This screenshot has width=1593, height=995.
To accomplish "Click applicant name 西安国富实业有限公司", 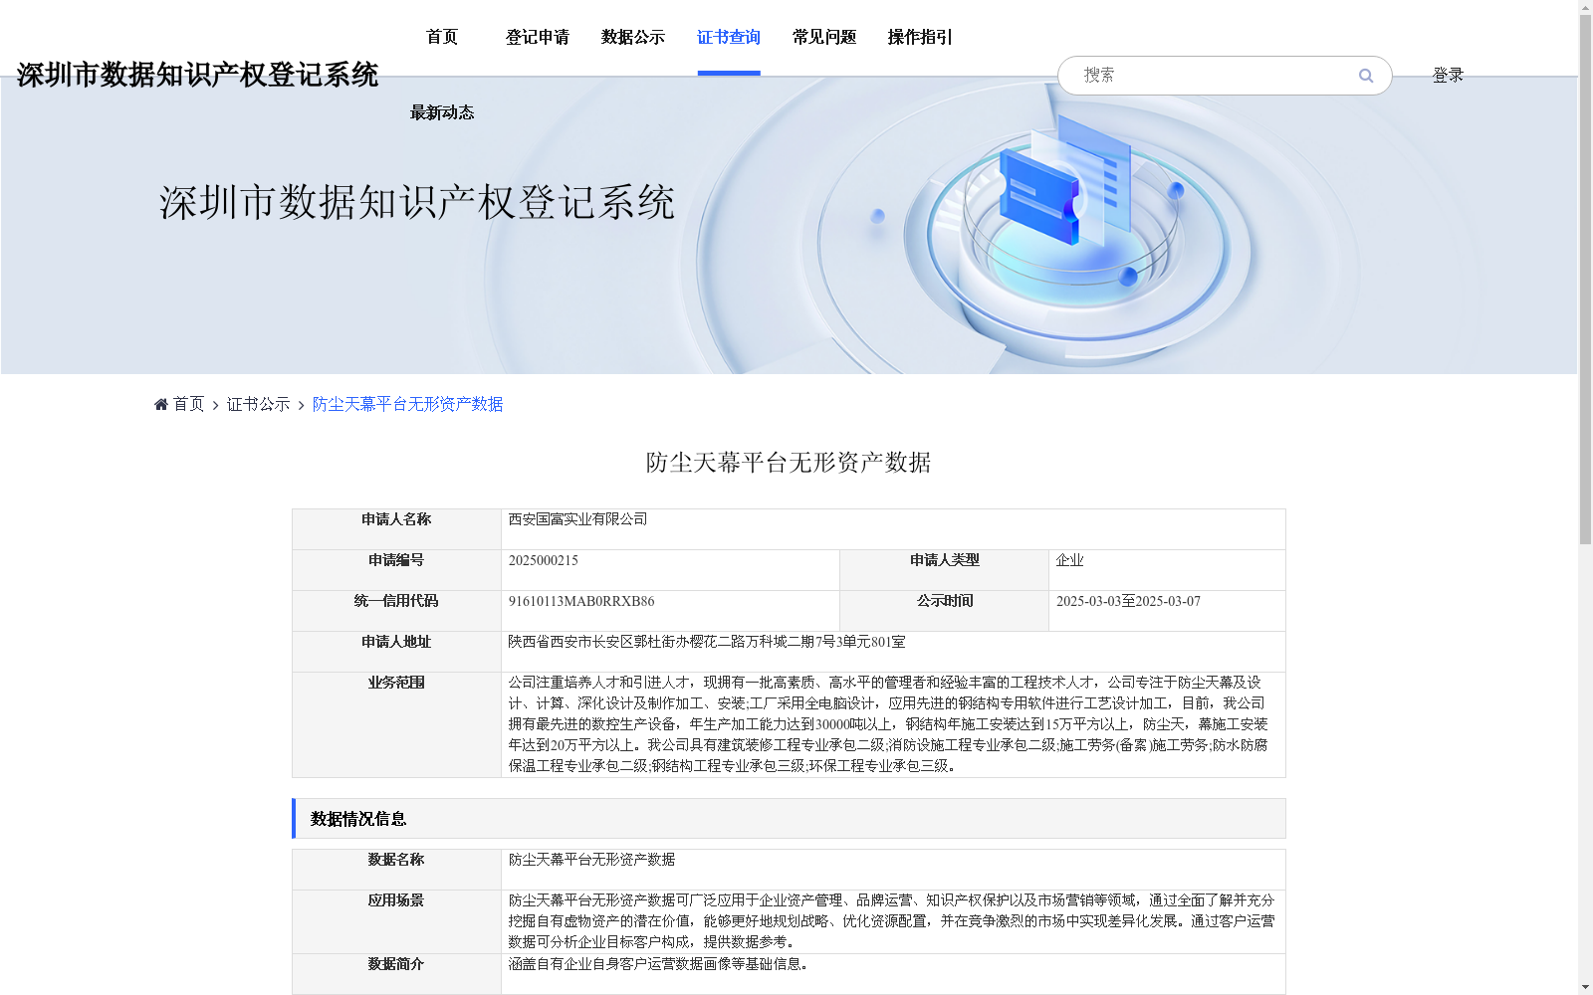I will click(578, 519).
